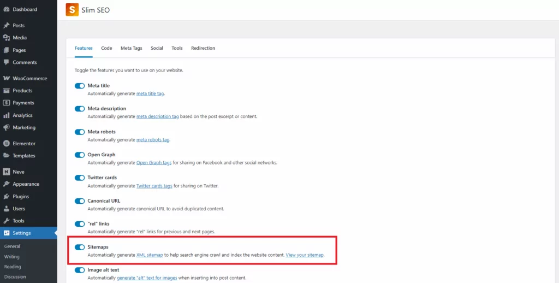Screen dimensions: 559x283
Task: Select the Social tab
Action: (x=157, y=48)
